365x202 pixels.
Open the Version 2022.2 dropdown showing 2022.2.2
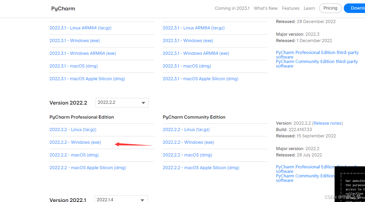tap(122, 103)
